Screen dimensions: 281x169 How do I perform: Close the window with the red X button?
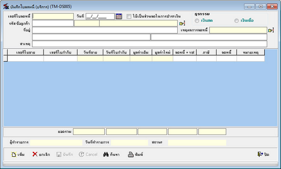point(272,6)
